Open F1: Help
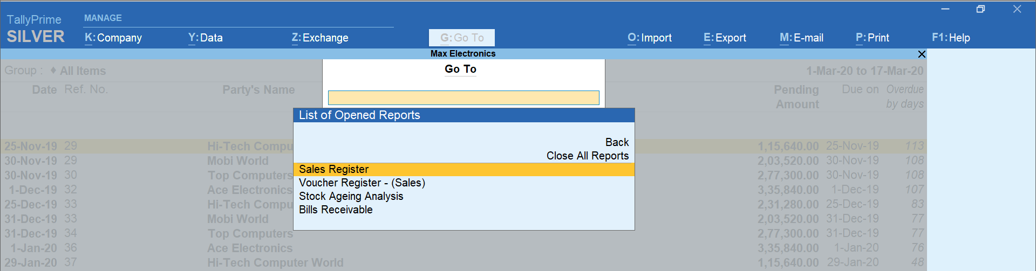The height and width of the screenshot is (271, 1036). coord(951,38)
